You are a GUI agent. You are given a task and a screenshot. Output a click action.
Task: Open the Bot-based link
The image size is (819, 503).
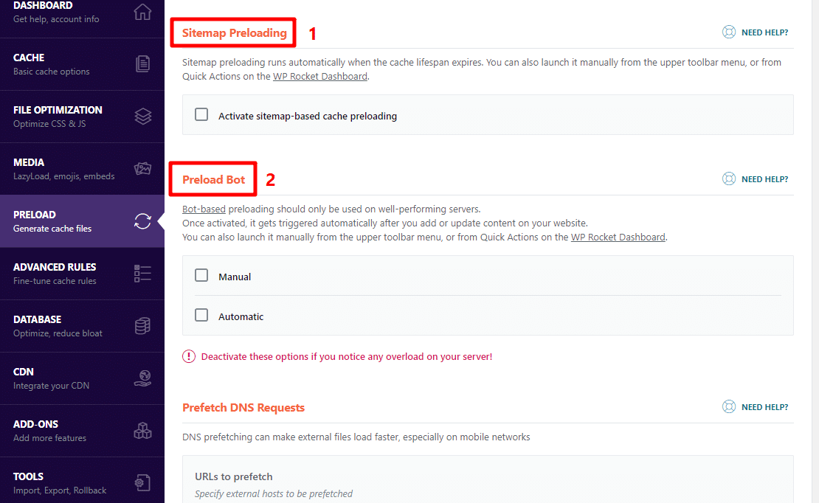coord(204,209)
